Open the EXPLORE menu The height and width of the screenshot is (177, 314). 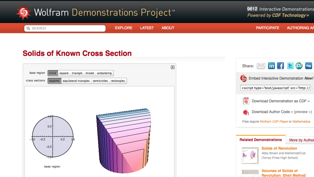pyautogui.click(x=123, y=28)
